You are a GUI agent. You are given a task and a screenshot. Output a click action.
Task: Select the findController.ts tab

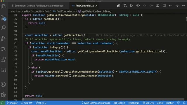85,6
